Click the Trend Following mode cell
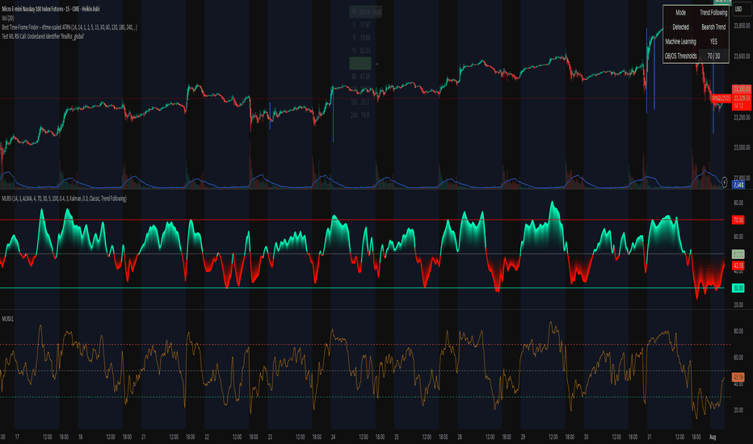Screen dimensions: 753x444 (x=713, y=12)
